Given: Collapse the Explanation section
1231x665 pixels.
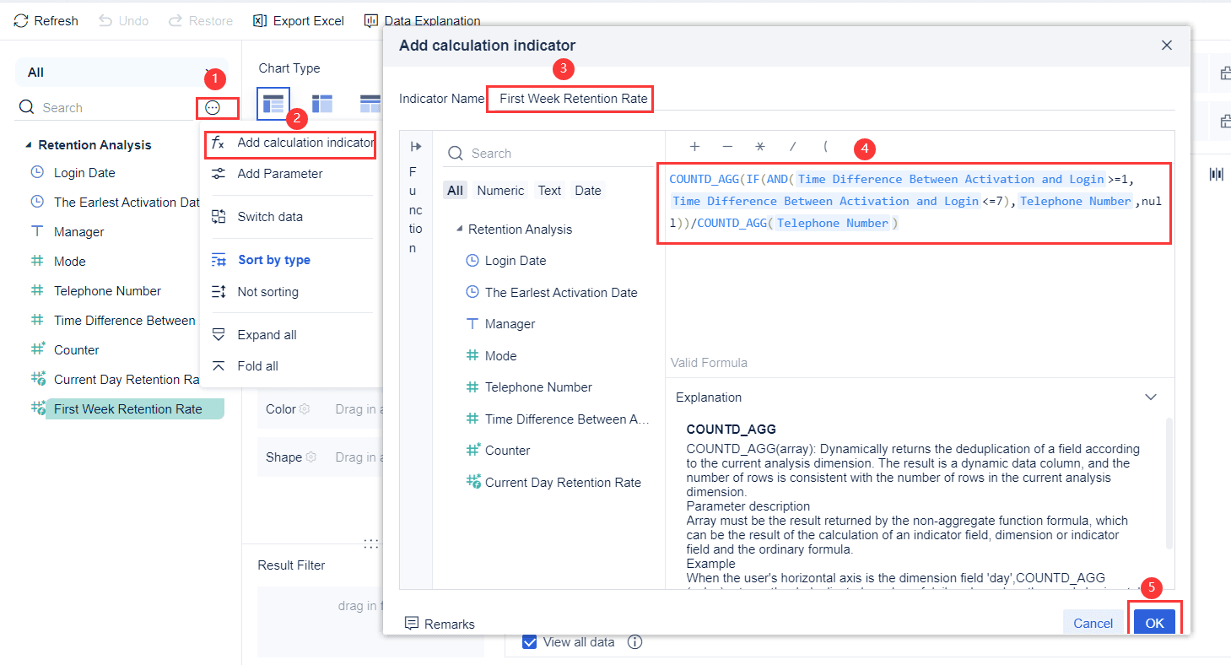Looking at the screenshot, I should click(x=1150, y=396).
